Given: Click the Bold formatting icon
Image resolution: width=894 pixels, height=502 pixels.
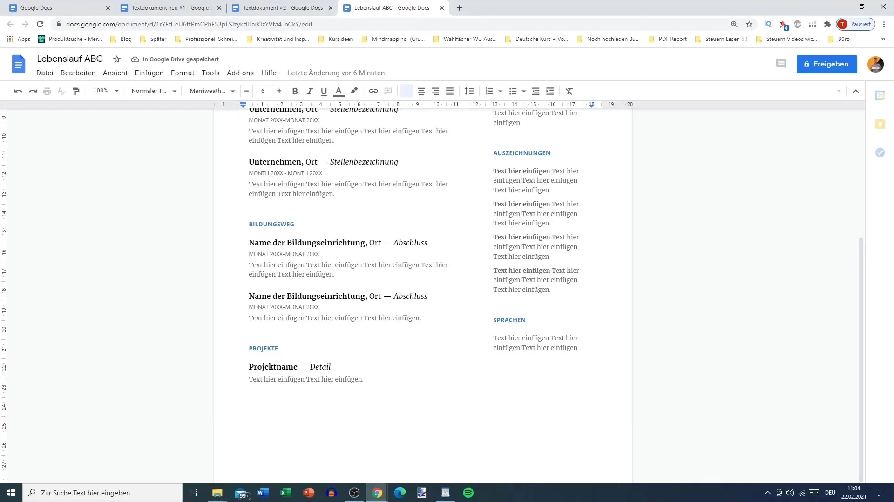Looking at the screenshot, I should [295, 91].
